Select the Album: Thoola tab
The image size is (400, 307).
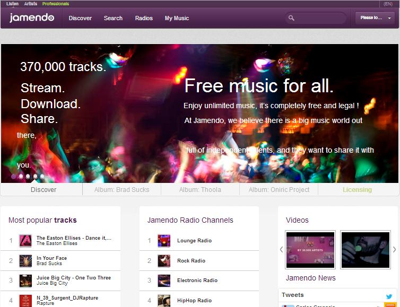click(x=200, y=189)
